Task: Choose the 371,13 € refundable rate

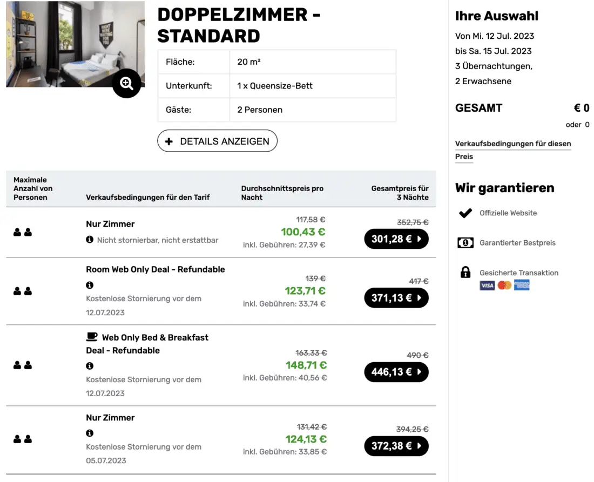Action: [396, 298]
